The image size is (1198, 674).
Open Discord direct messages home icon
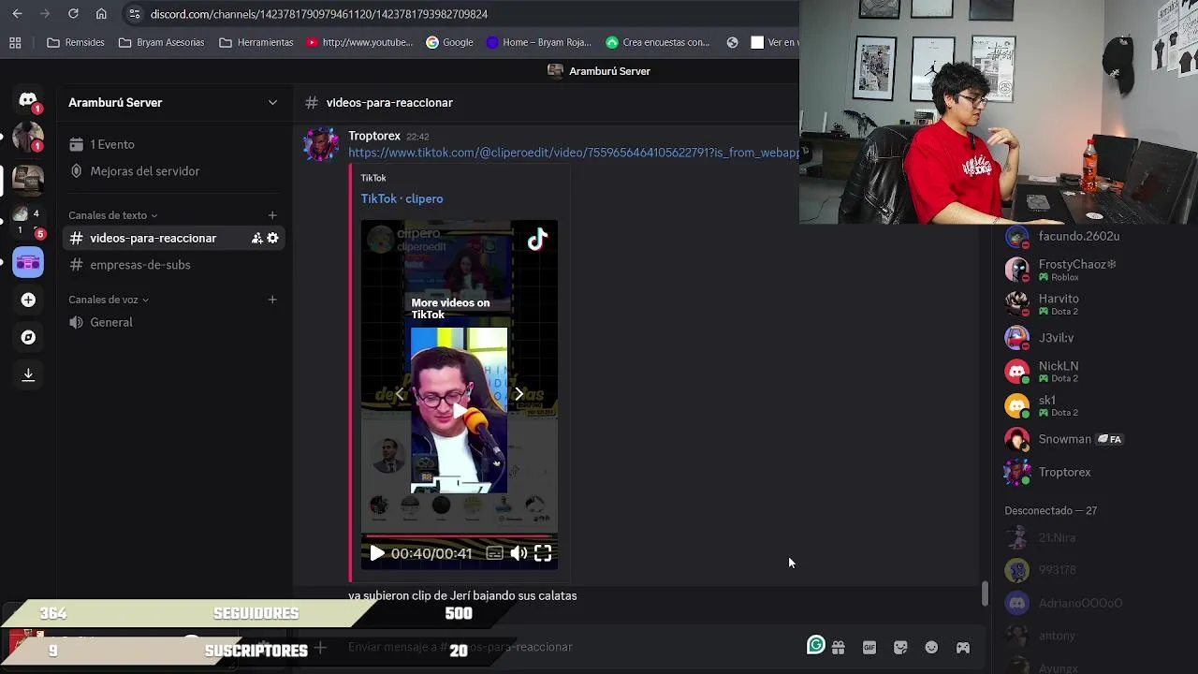pyautogui.click(x=28, y=100)
